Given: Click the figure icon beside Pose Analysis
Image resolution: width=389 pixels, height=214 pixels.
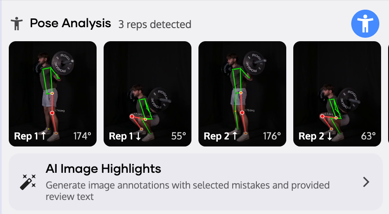Looking at the screenshot, I should tap(17, 24).
